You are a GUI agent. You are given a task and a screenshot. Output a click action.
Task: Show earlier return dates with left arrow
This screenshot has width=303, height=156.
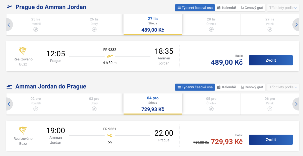pyautogui.click(x=9, y=104)
